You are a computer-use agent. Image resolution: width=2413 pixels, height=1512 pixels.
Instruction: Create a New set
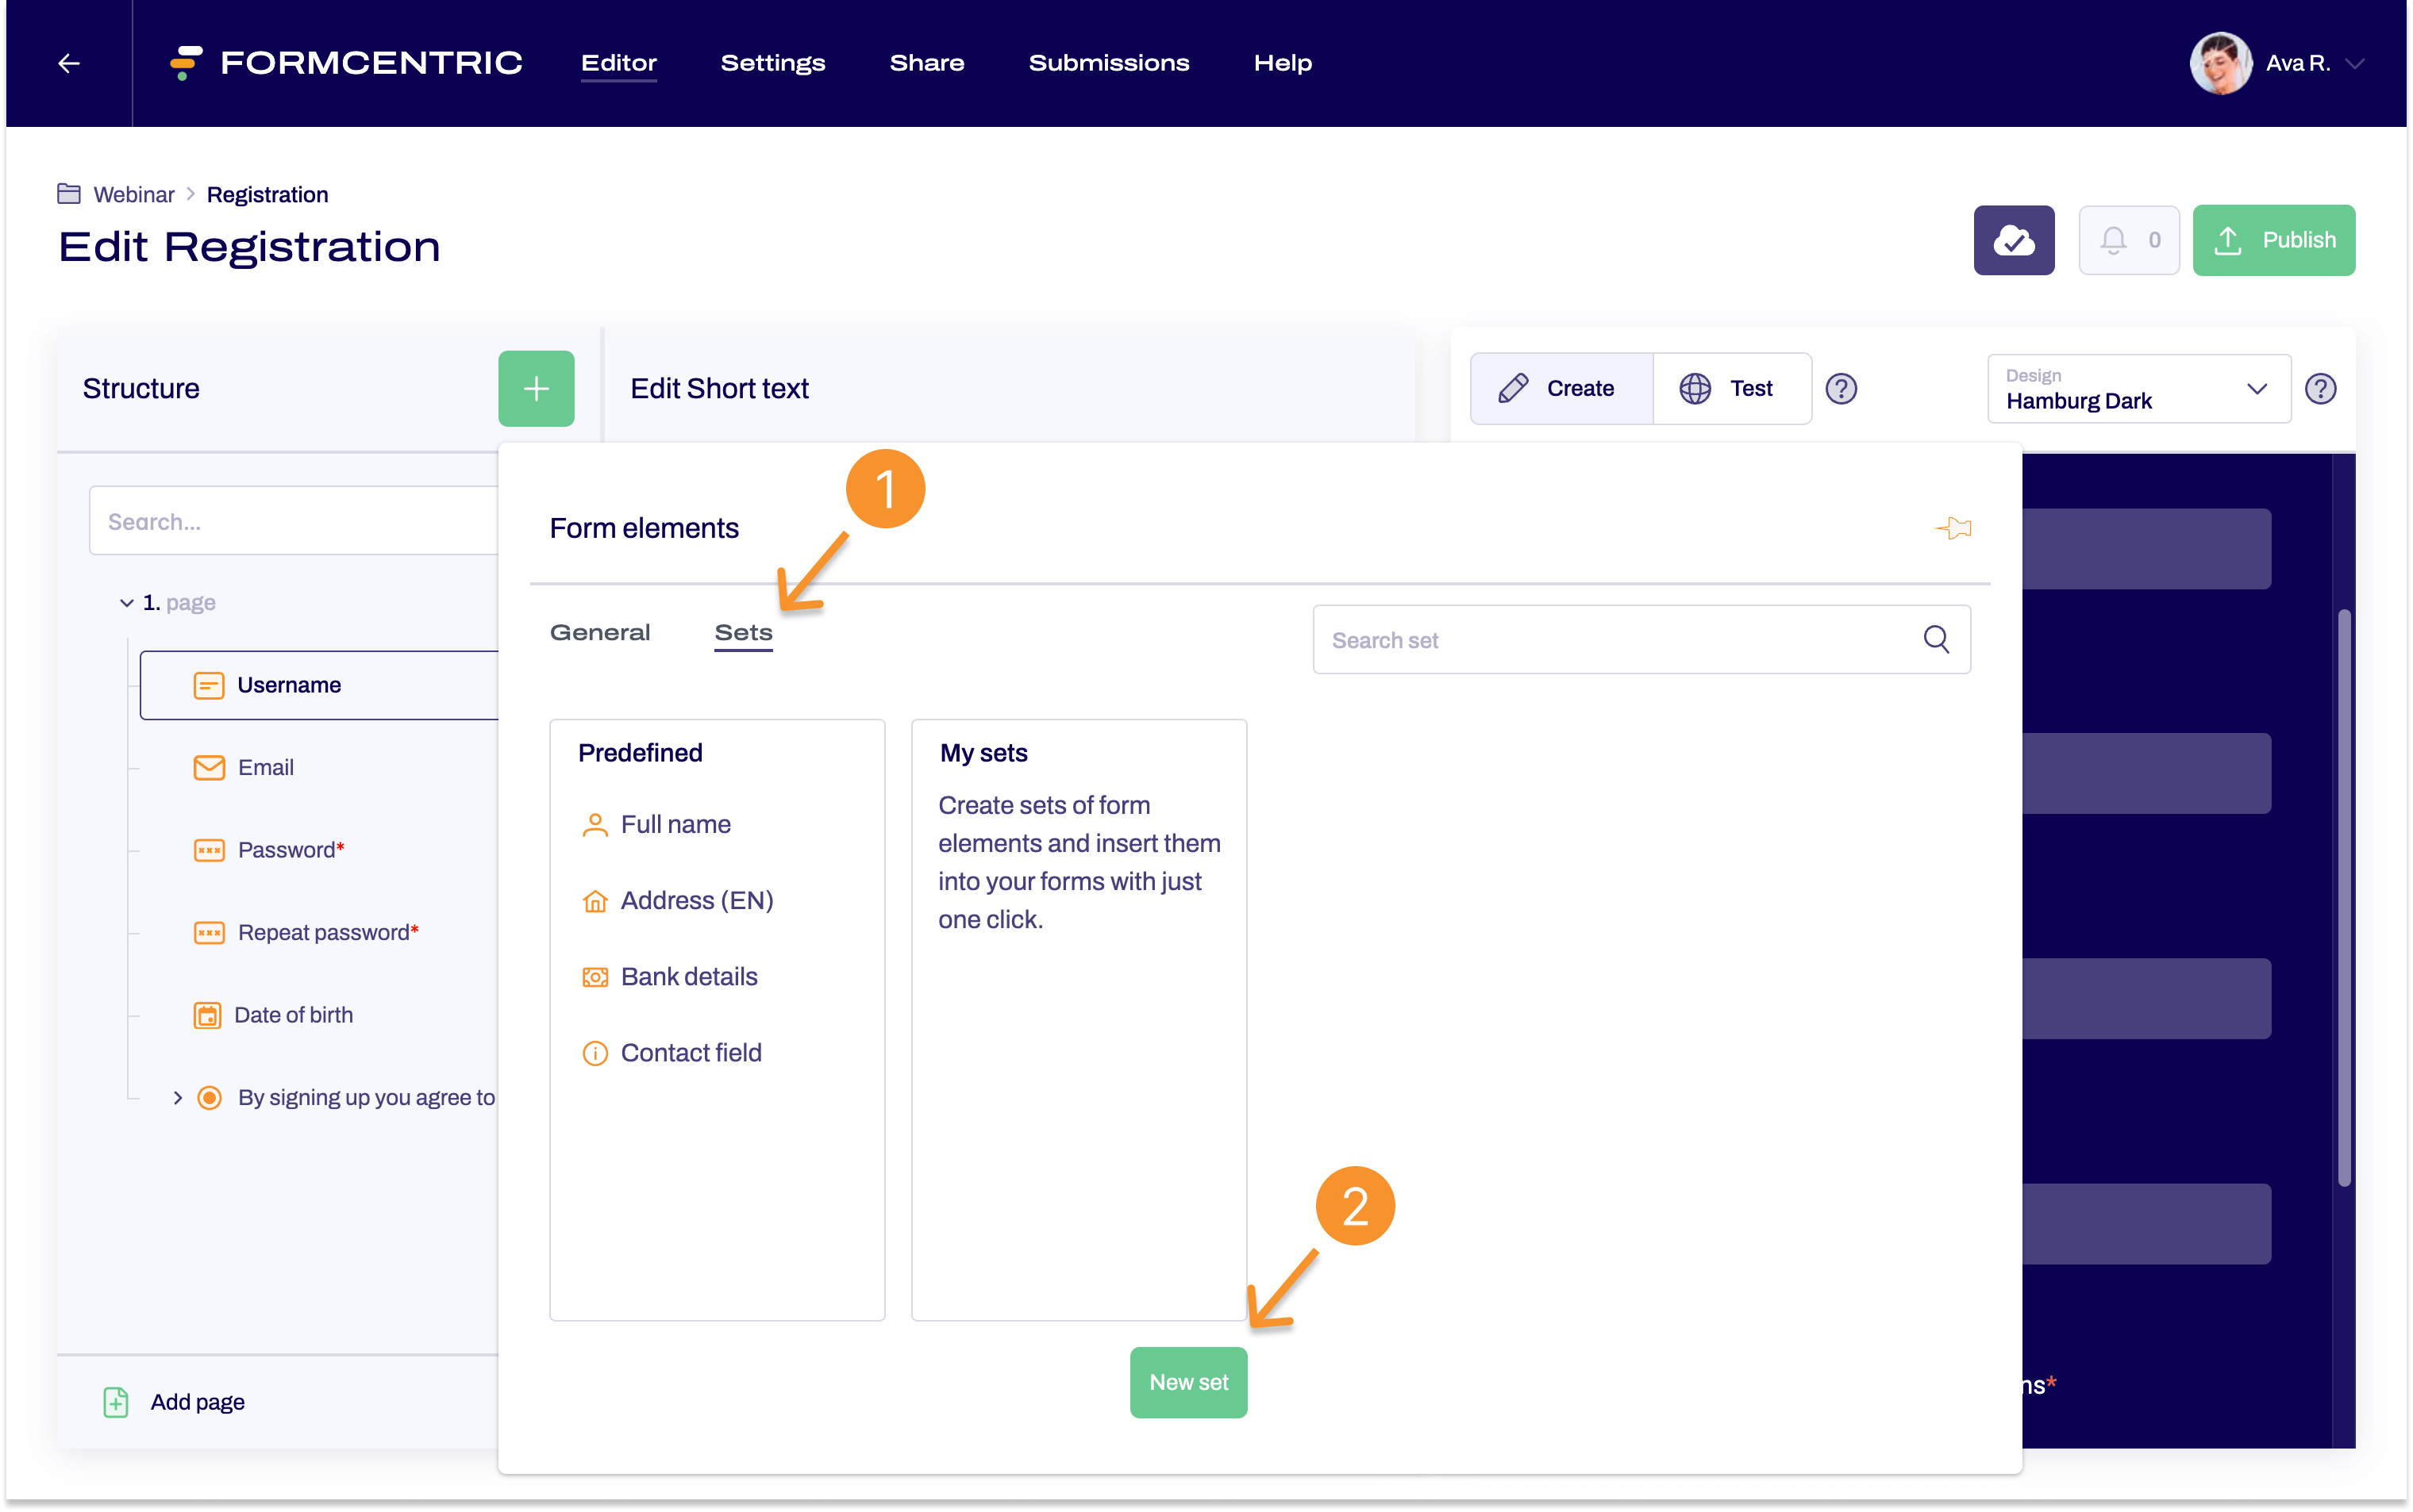pos(1187,1382)
